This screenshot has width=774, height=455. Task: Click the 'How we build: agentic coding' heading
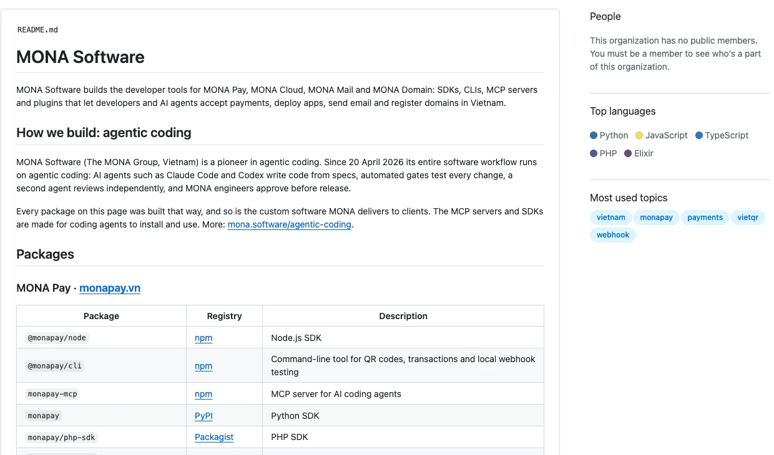tap(104, 133)
